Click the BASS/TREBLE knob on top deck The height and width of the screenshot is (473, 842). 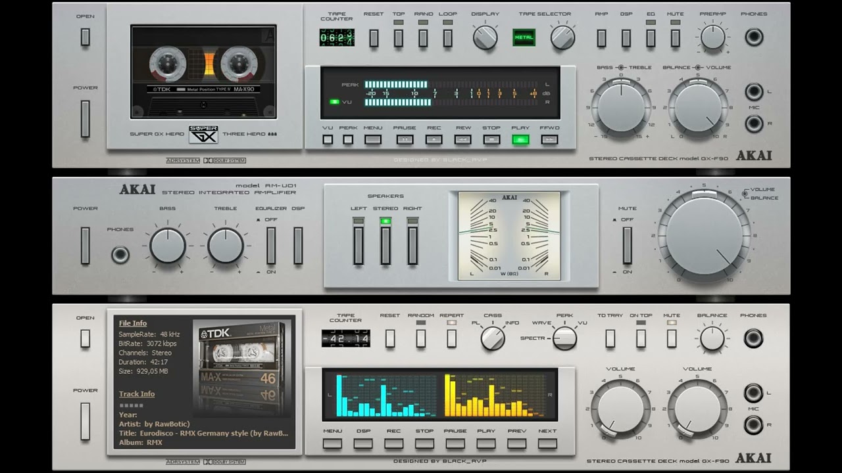coord(621,106)
